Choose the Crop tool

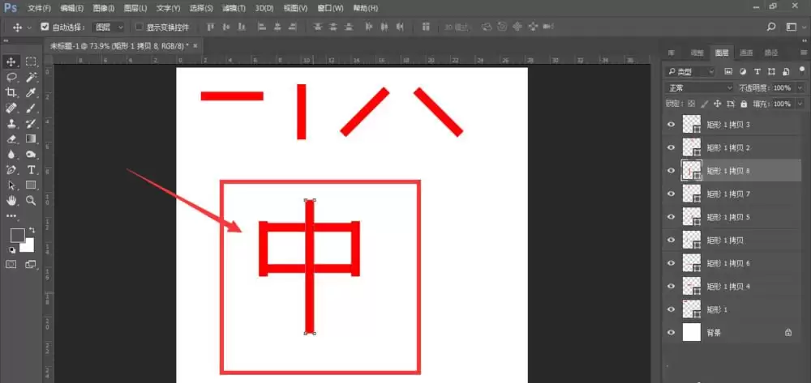tap(11, 93)
